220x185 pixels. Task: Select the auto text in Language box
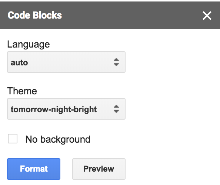click(19, 62)
